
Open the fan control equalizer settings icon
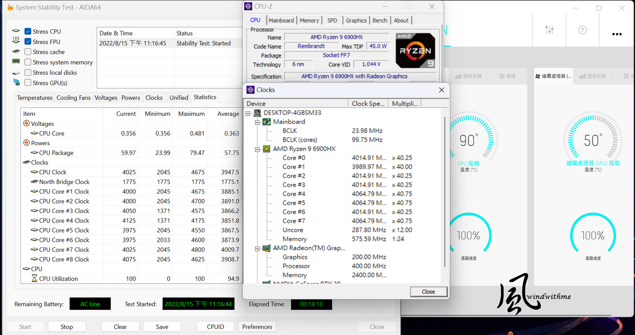point(549,30)
